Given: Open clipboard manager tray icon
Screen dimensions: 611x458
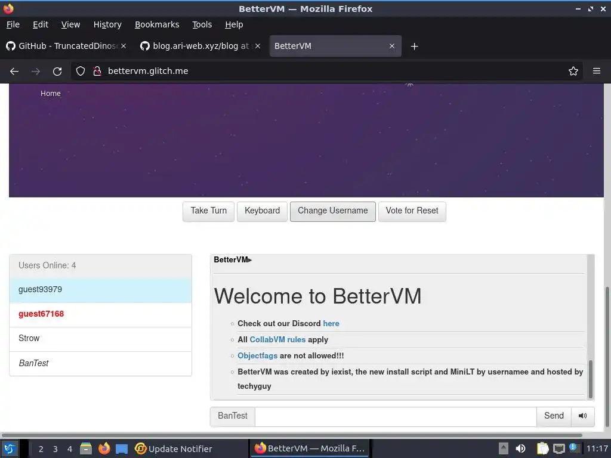Looking at the screenshot, I should click(x=542, y=448).
